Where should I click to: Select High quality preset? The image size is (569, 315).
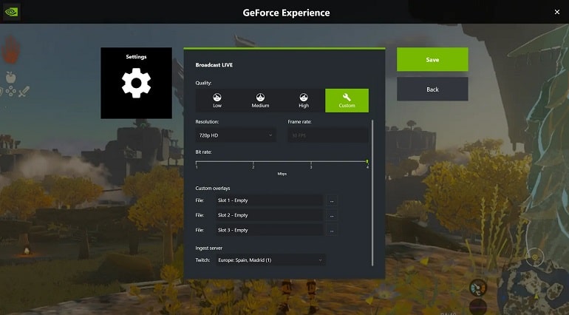click(x=304, y=101)
